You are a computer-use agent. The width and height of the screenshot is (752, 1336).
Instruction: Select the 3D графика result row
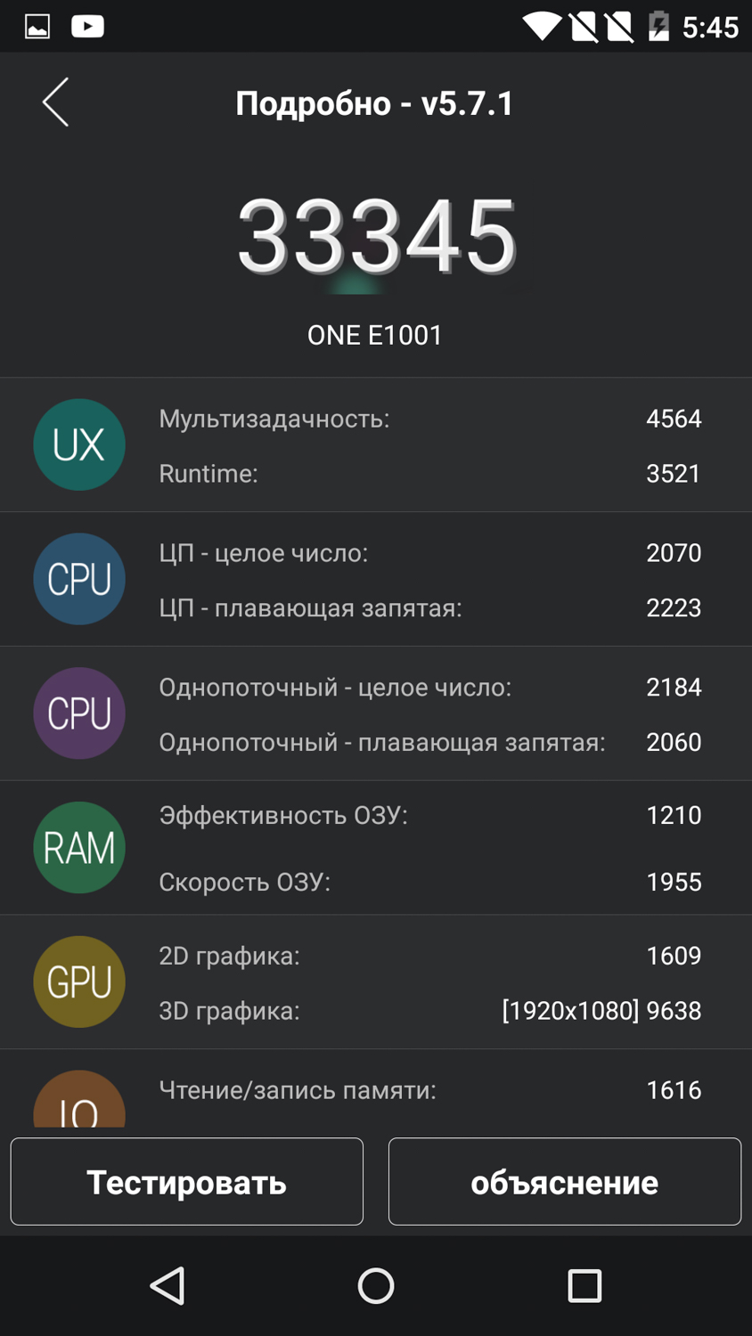tap(429, 1011)
